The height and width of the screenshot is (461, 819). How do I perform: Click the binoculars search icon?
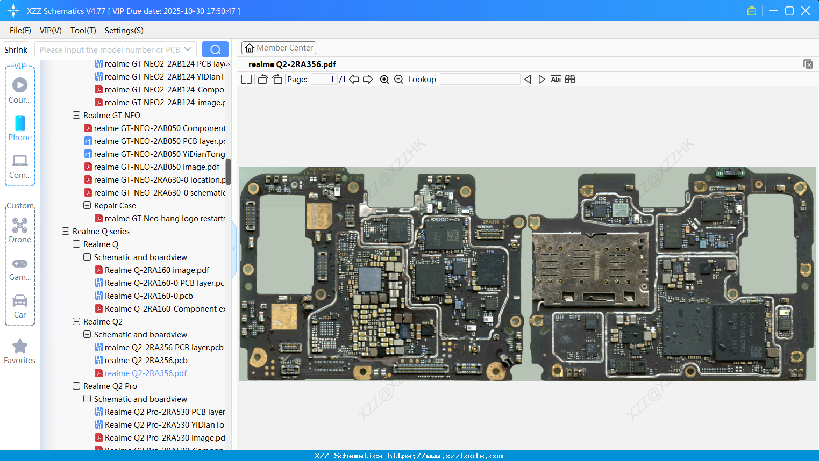tap(570, 80)
